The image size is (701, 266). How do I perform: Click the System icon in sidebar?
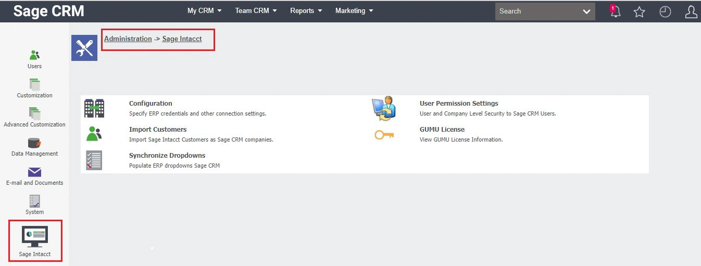(34, 201)
